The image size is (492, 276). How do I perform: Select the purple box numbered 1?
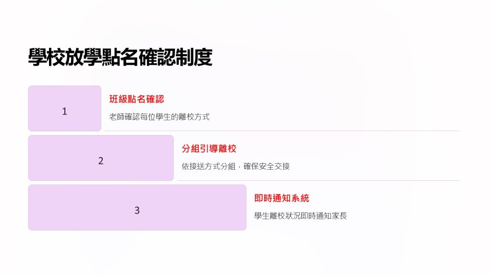pyautogui.click(x=65, y=108)
